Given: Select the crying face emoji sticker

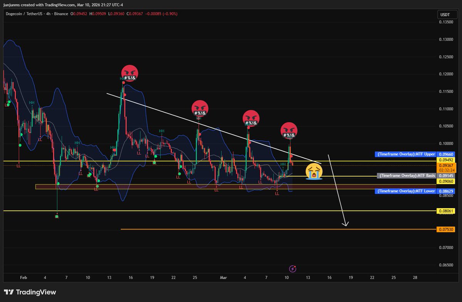Looking at the screenshot, I should click(x=314, y=171).
